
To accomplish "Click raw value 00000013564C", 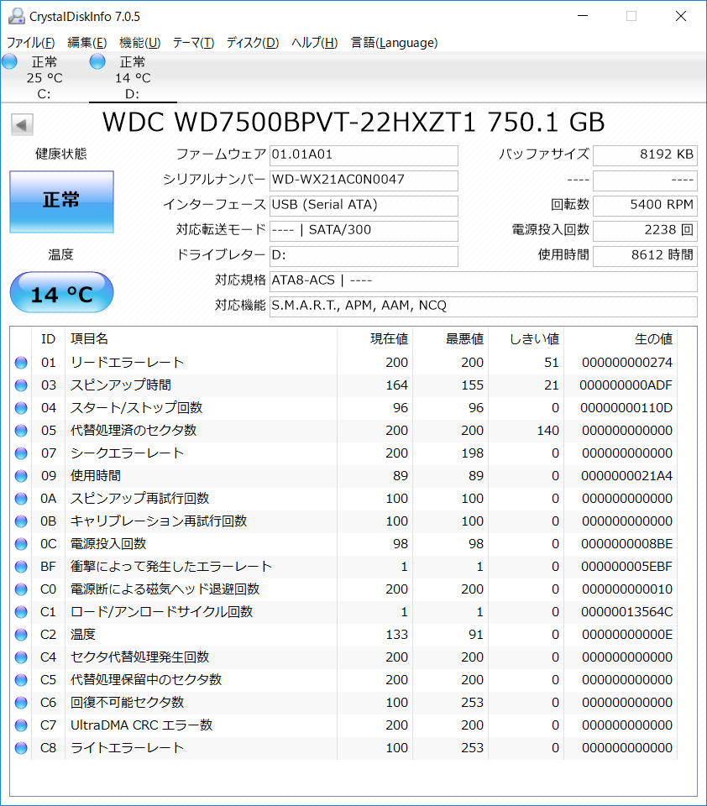I will tap(626, 612).
